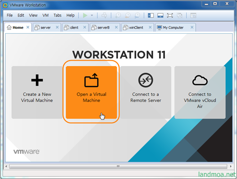This screenshot has height=179, width=237.
Task: Open the Edit menu
Action: click(x=21, y=15)
